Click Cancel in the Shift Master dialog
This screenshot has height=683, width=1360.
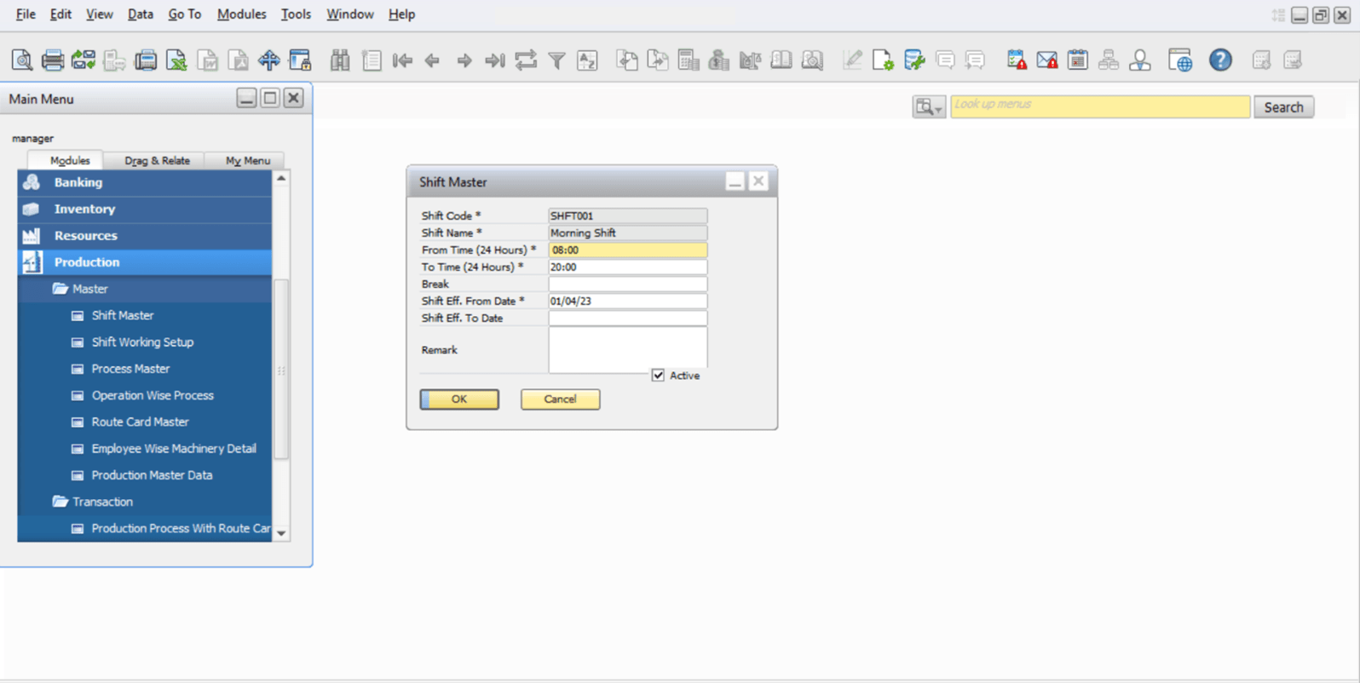tap(560, 399)
